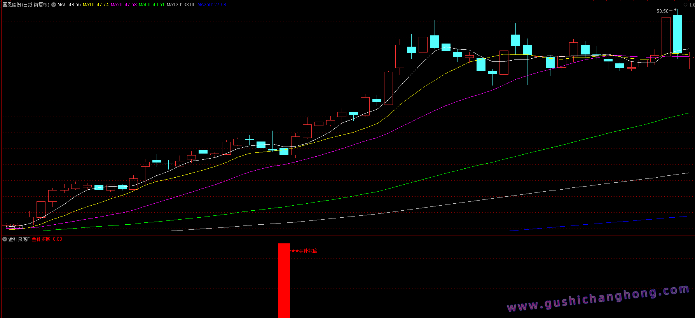Screen dimensions: 695x318
Task: Select the MA5: 48.55 indicator label
Action: 69,5
